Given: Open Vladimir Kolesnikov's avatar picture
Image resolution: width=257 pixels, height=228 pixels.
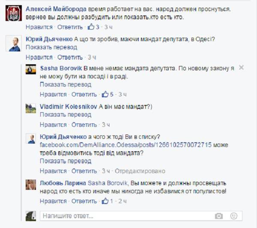Looking at the screenshot, I should [31, 108].
